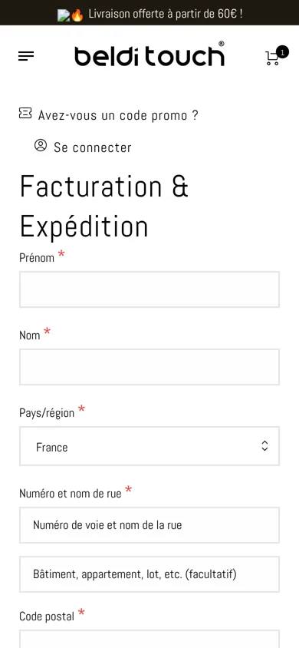Image resolution: width=299 pixels, height=648 pixels.
Task: Click the free delivery banner text
Action: point(166,14)
